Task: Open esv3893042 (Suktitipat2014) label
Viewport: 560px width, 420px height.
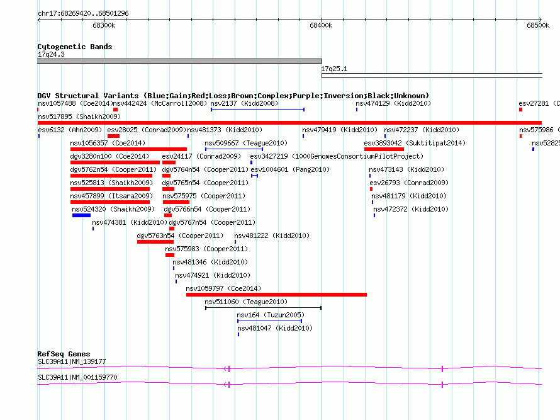Action: [x=415, y=143]
